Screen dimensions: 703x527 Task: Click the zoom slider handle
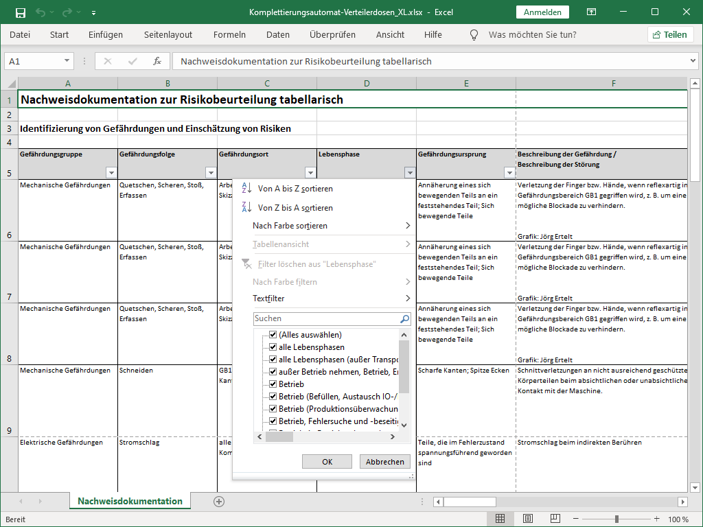click(x=616, y=519)
